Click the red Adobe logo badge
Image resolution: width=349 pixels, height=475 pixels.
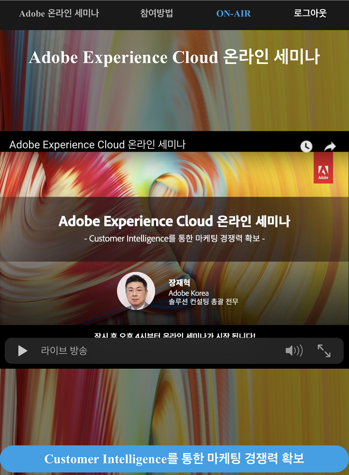click(323, 168)
